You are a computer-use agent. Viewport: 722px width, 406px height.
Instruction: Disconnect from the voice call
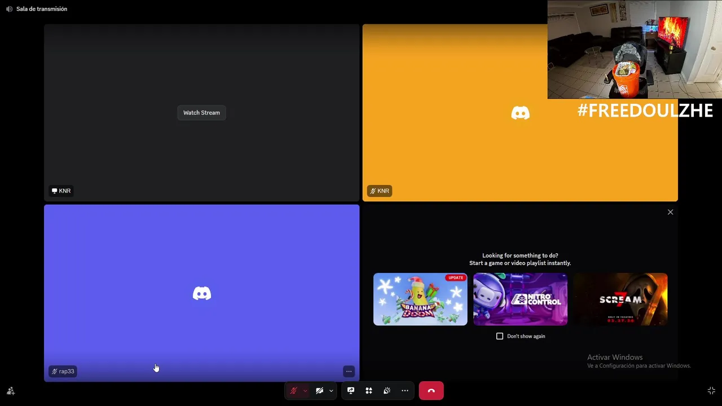(x=432, y=391)
